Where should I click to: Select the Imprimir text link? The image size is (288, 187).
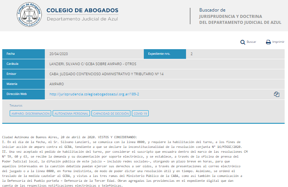tap(278, 42)
